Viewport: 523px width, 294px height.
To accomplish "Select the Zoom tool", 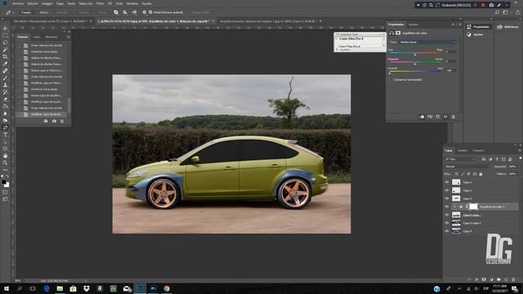I will point(6,163).
